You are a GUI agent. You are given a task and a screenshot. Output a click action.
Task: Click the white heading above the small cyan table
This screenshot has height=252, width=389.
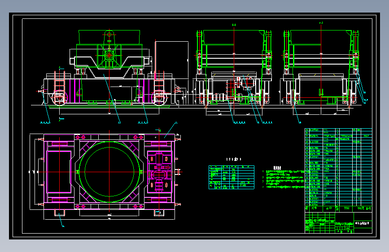[x=234, y=159]
